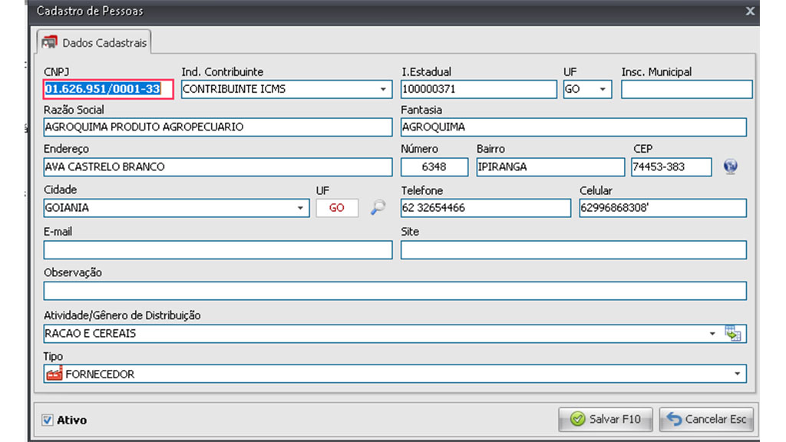Click the factory icon in the Tipo field
Viewport: 786px width, 442px height.
pos(54,374)
